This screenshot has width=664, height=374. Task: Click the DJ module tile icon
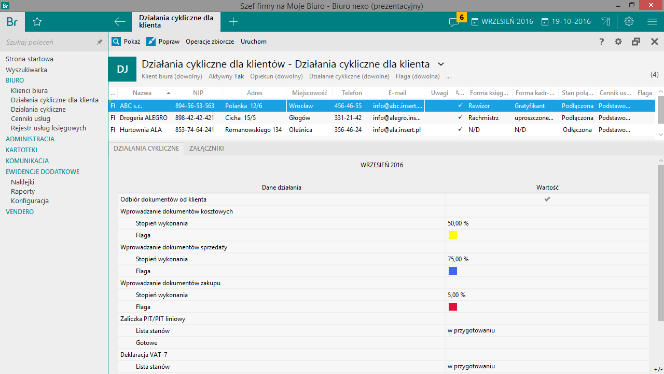pyautogui.click(x=122, y=69)
